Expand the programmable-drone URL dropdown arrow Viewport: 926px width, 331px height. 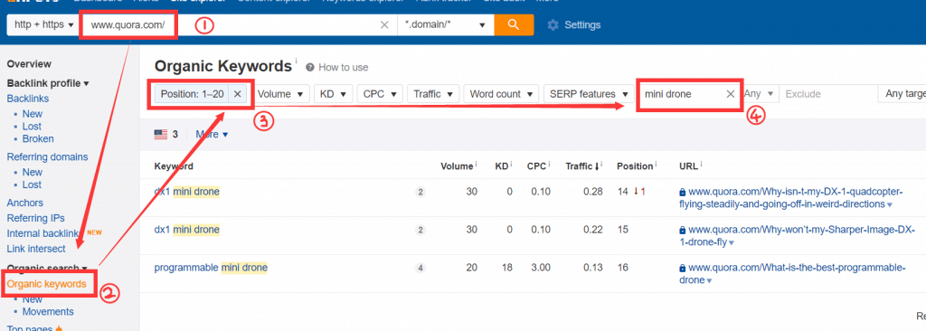[709, 280]
